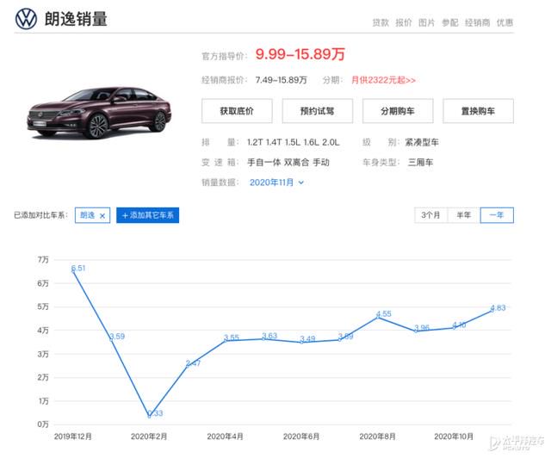Click the 0.33 data point on chart
The image size is (551, 458).
tap(149, 416)
